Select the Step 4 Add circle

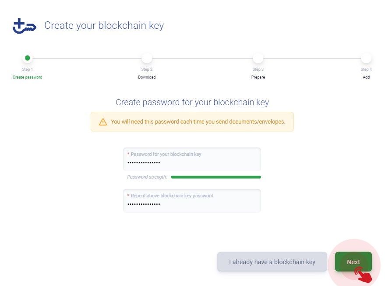click(366, 58)
